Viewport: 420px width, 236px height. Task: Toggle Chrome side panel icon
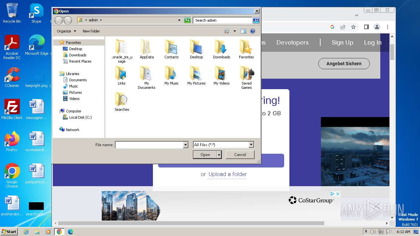[x=367, y=27]
